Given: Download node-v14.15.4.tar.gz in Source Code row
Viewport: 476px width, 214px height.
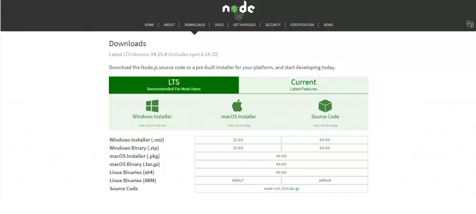Looking at the screenshot, I should 281,188.
